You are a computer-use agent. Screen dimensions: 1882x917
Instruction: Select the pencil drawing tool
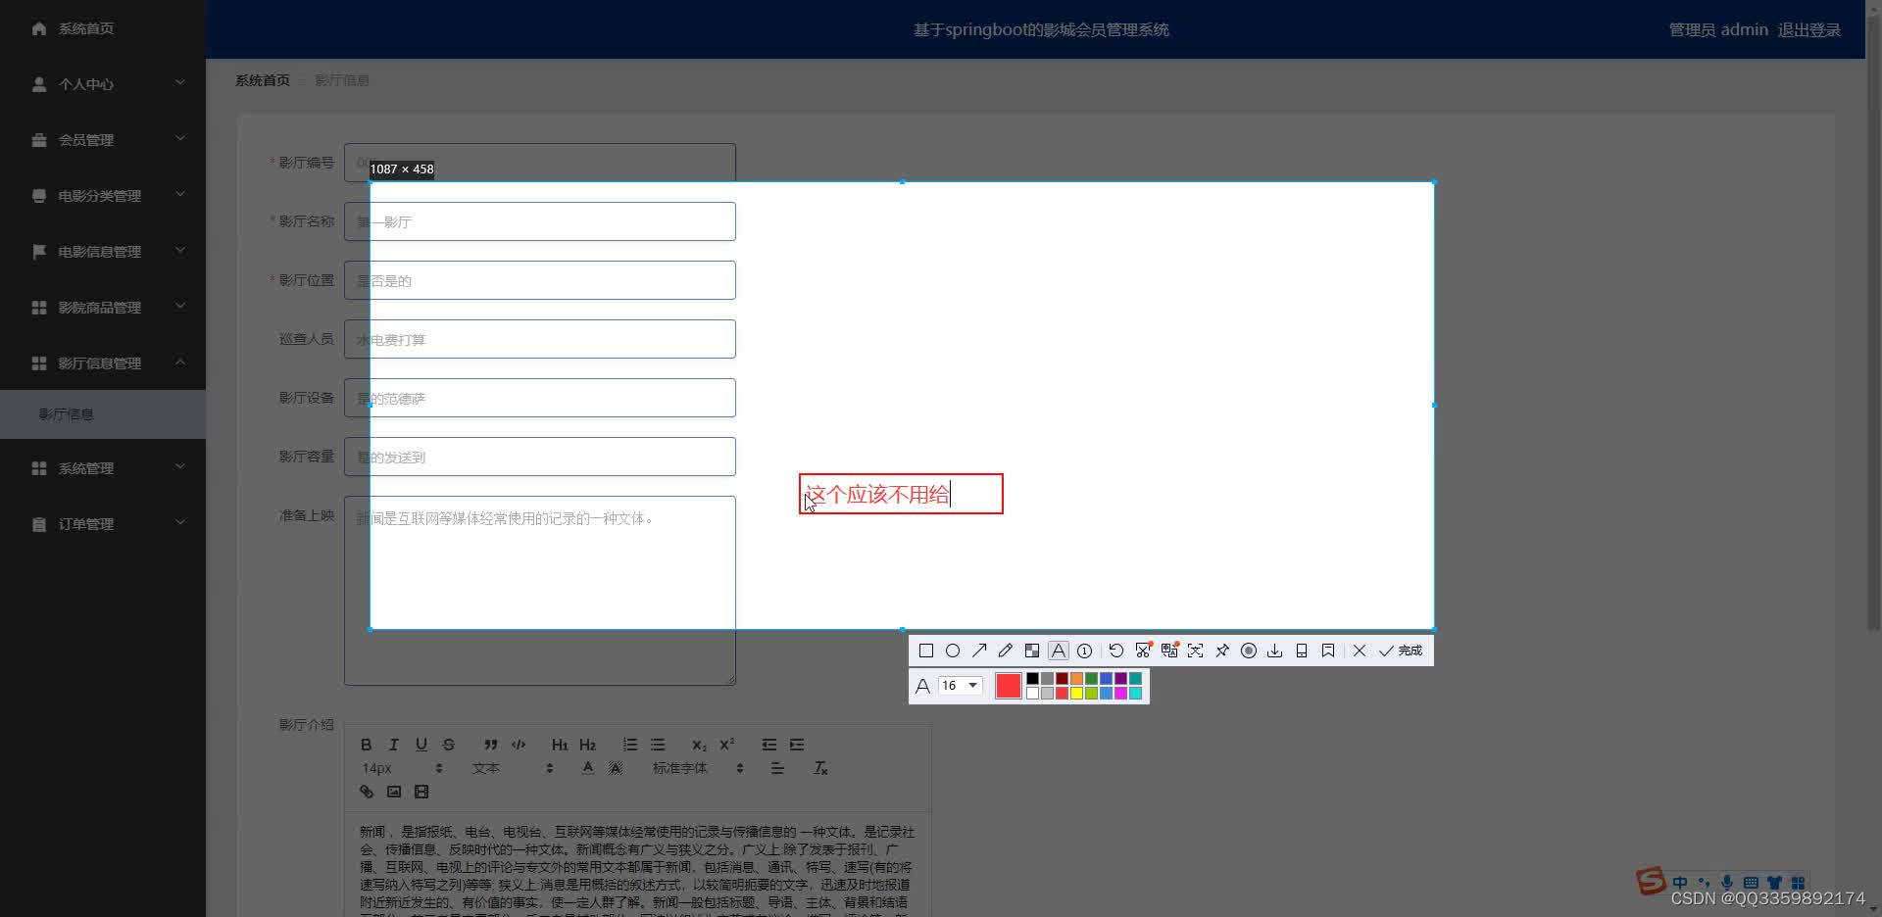(x=1005, y=651)
